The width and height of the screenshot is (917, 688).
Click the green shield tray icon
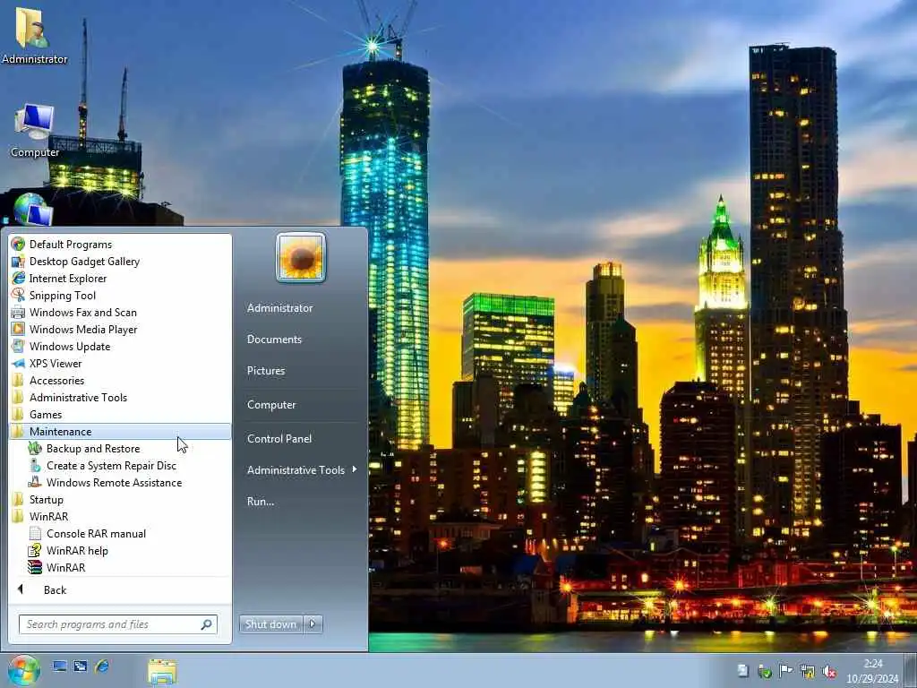tap(765, 671)
